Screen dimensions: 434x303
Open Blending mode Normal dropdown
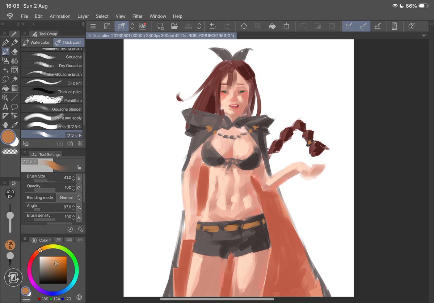coord(69,198)
